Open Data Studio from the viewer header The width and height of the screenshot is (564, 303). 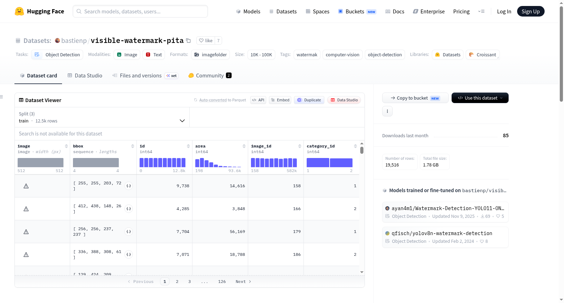pos(344,100)
